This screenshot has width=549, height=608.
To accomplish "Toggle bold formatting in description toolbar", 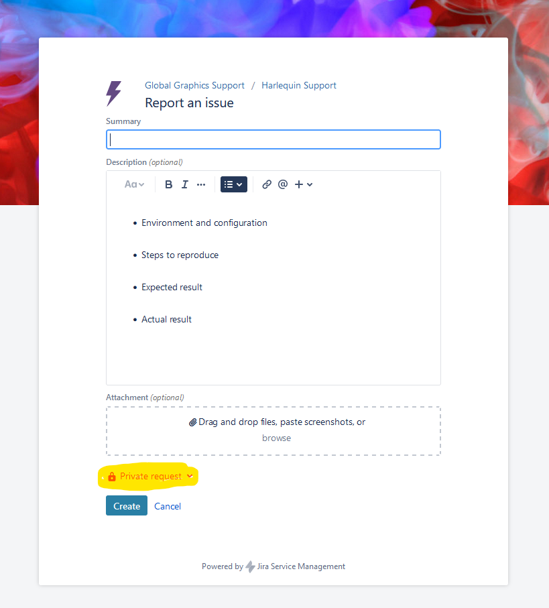I will [x=168, y=184].
